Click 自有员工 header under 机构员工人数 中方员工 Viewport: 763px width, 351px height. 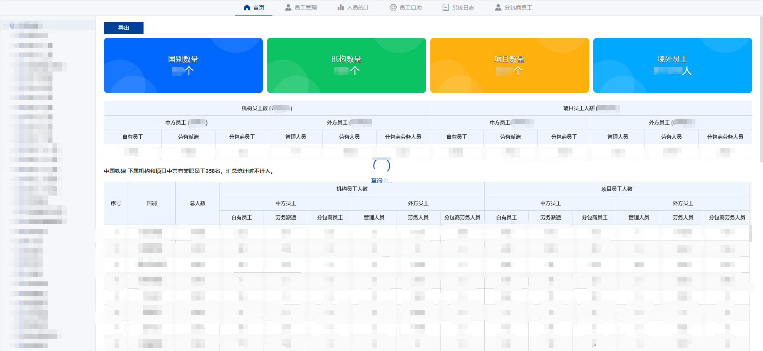tap(242, 217)
